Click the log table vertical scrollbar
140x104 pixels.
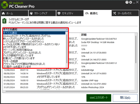pyautogui.click(x=136, y=50)
